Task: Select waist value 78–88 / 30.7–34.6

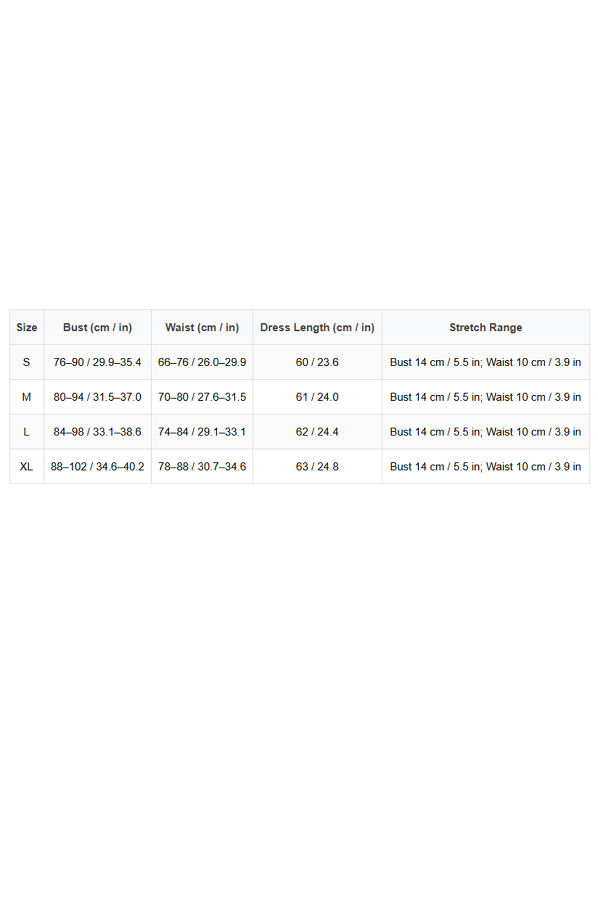Action: coord(202,467)
